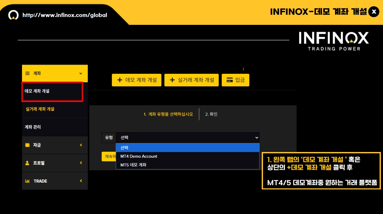The height and width of the screenshot is (214, 383).
Task: Click the + 데모 계좌 개설 button
Action: tap(136, 80)
